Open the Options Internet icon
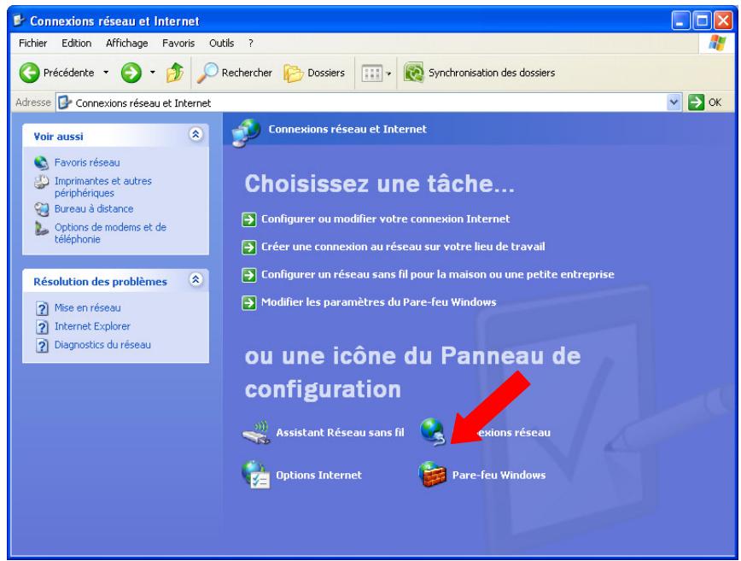This screenshot has height=561, width=741. [255, 475]
